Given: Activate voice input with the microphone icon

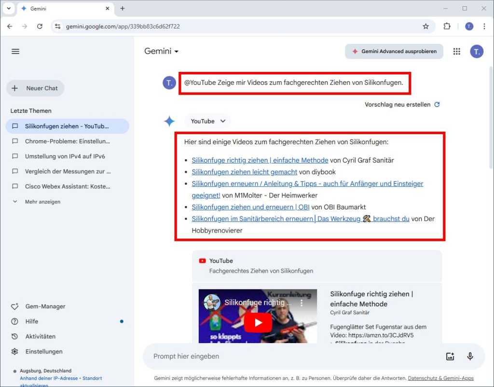Looking at the screenshot, I should (470, 356).
